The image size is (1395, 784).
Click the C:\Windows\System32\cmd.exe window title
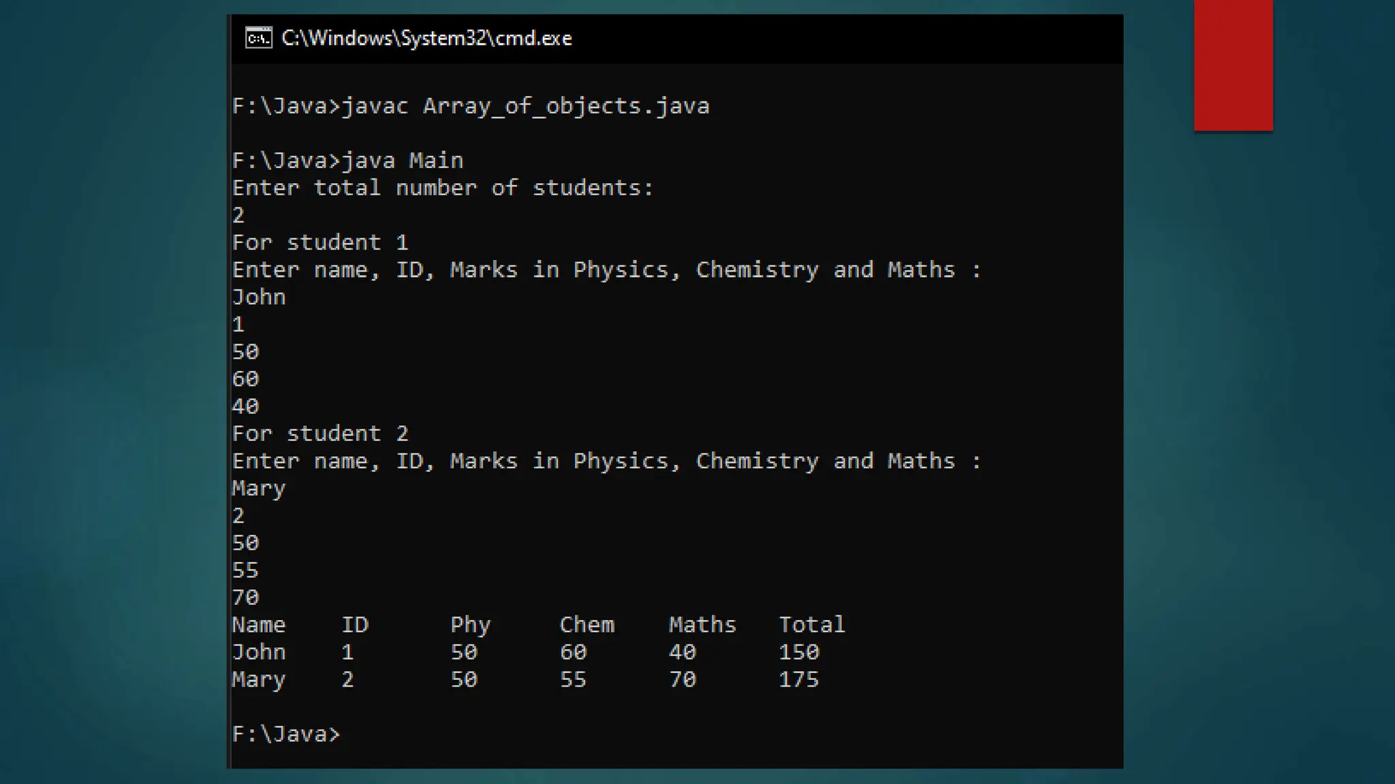click(x=426, y=38)
